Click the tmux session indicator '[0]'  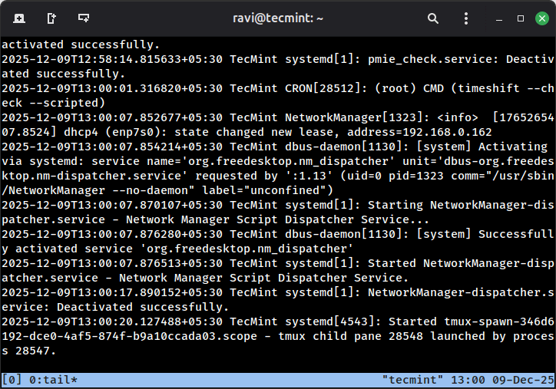pyautogui.click(x=12, y=380)
